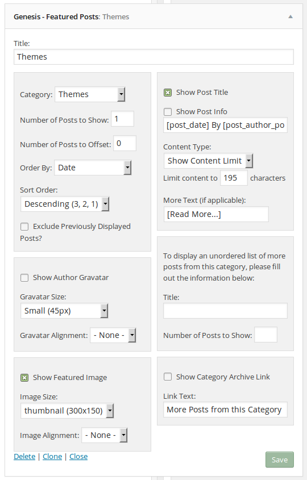Enable Show Author Gravatar checkbox
The height and width of the screenshot is (480, 307).
pos(24,278)
